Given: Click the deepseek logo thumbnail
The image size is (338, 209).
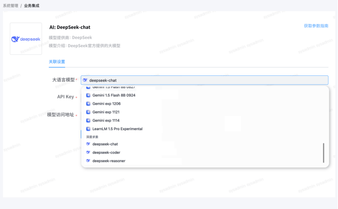Looking at the screenshot, I should pos(26,39).
